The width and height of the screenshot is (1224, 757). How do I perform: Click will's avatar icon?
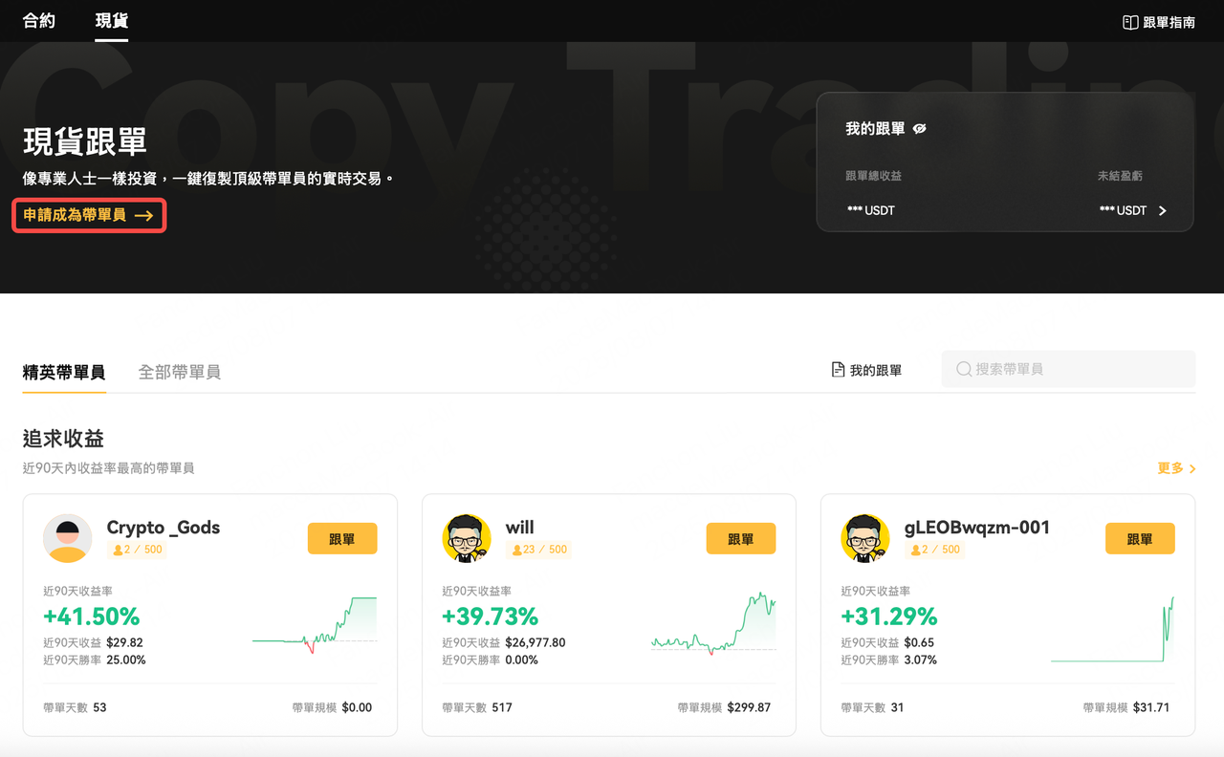point(467,538)
